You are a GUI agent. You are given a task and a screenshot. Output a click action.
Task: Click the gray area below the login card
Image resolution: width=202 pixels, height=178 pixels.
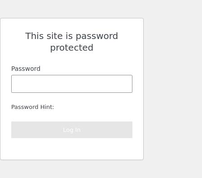72,169
